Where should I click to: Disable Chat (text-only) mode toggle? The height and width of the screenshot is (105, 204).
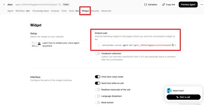click(x=97, y=77)
